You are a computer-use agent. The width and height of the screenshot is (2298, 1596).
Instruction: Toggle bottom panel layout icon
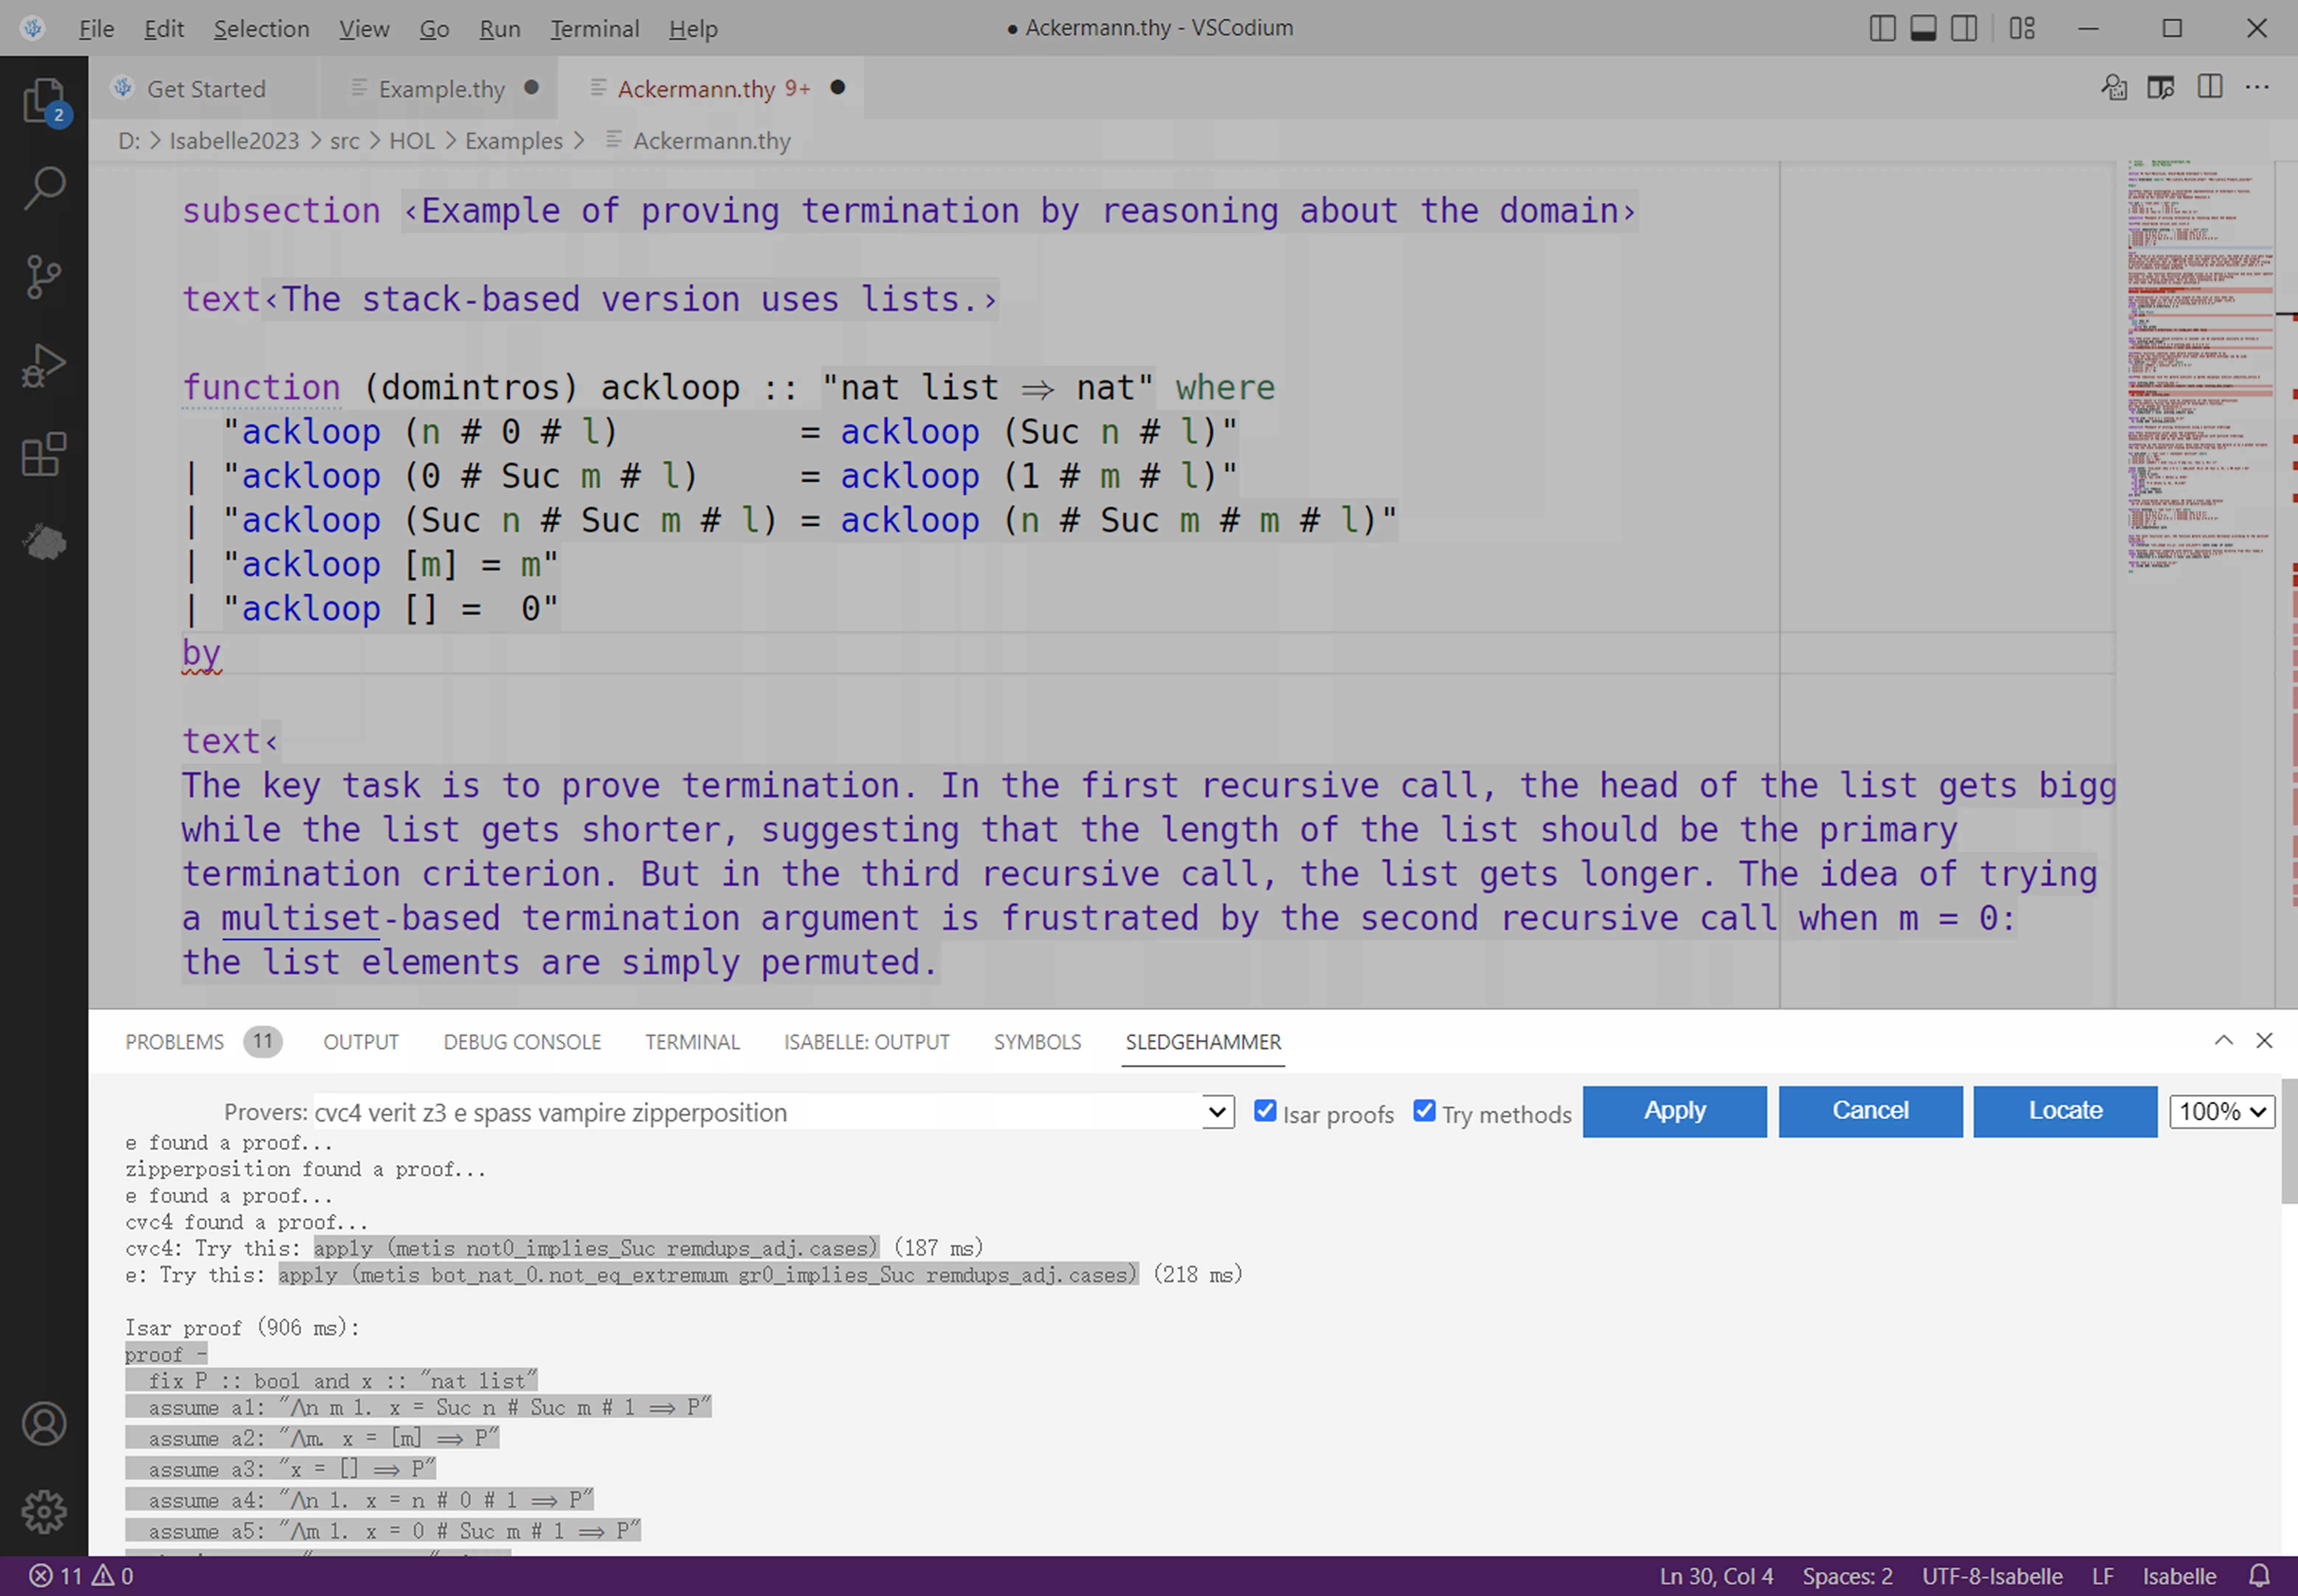(1923, 28)
